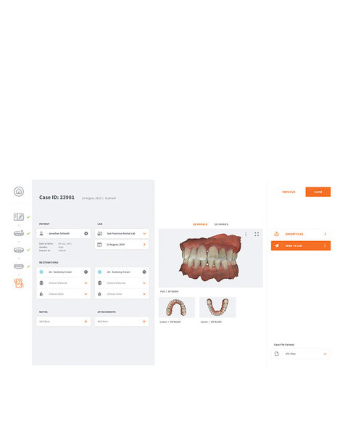The height and width of the screenshot is (443, 340).
Task: Open the San Francisco Dental Lab dropdown
Action: tap(122, 233)
